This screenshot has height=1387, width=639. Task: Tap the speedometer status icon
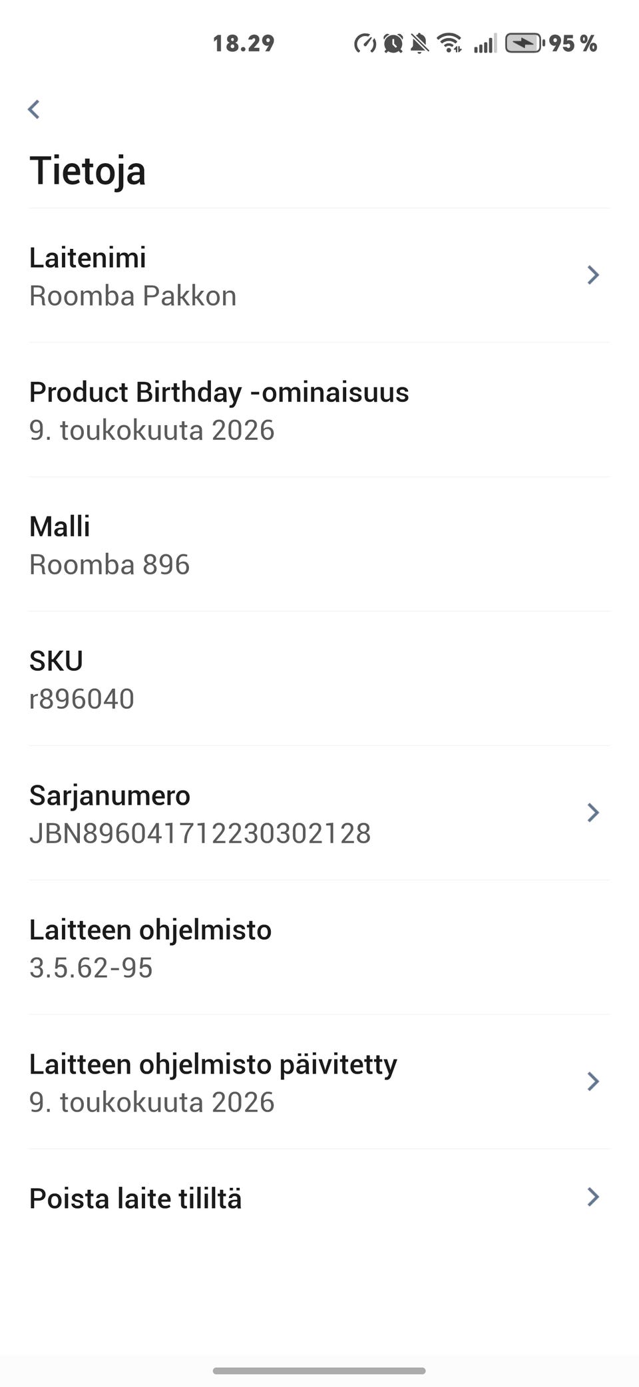coord(365,43)
